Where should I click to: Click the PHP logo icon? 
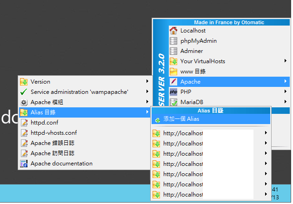173,92
